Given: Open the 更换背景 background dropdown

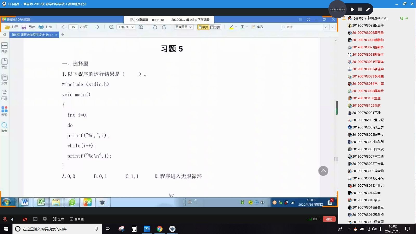Looking at the screenshot, I should coord(184,27).
